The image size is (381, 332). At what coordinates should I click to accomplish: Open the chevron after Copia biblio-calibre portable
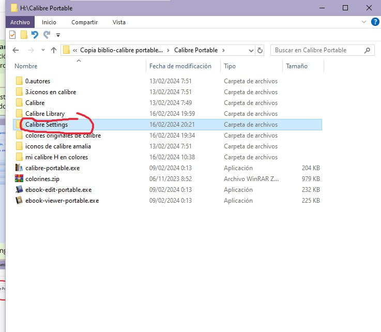click(168, 50)
